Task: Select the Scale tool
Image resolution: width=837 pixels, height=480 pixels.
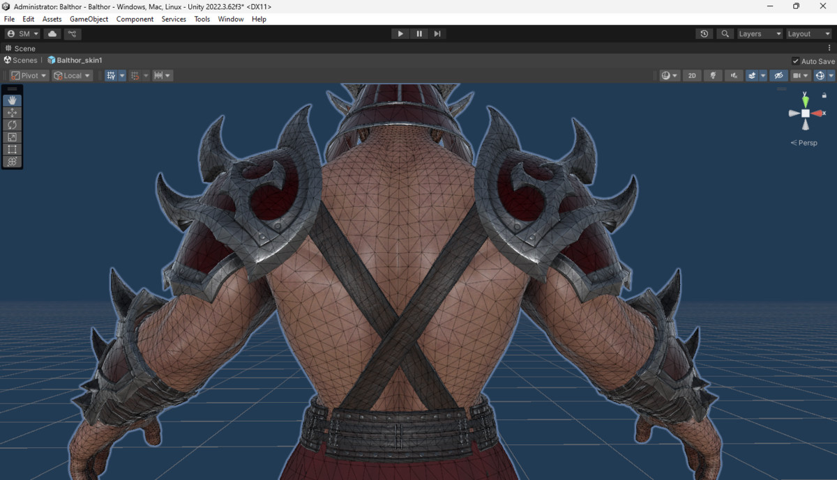Action: tap(12, 137)
